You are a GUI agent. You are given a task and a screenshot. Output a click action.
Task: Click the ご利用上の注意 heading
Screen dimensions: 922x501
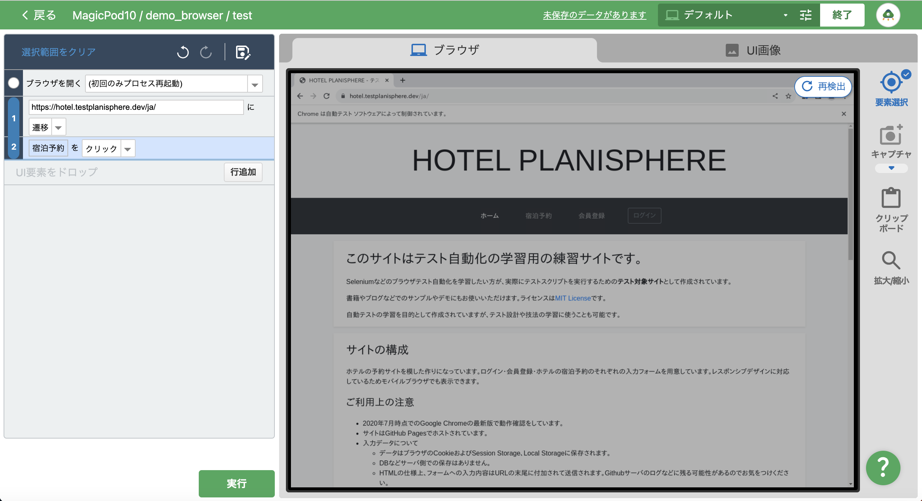pos(380,402)
